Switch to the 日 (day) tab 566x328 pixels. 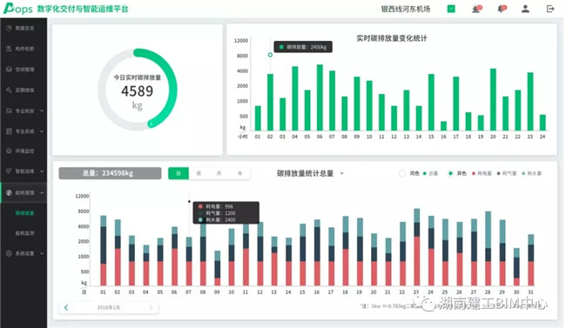coord(179,173)
